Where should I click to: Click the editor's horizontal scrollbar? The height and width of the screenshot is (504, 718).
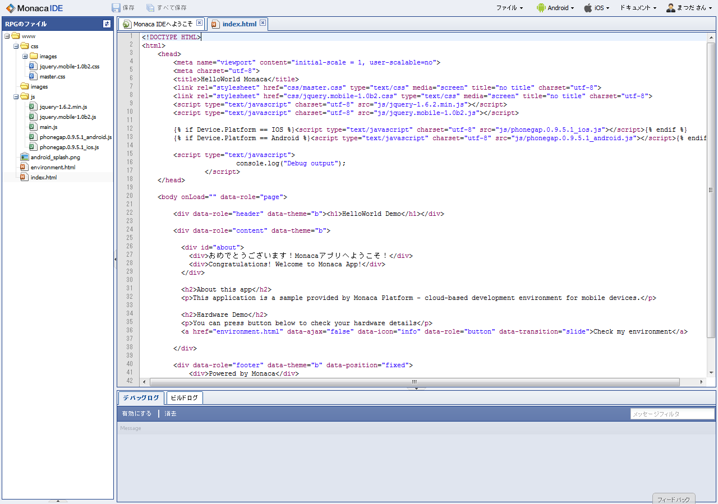pos(415,382)
